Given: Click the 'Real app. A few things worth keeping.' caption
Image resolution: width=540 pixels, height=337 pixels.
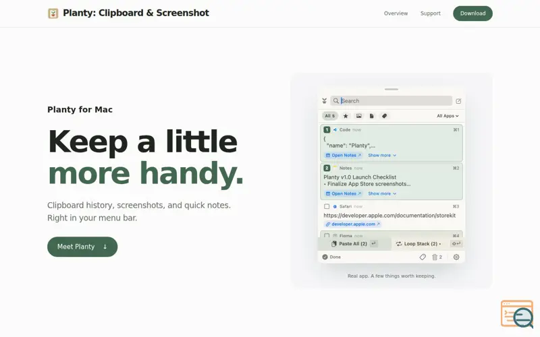Looking at the screenshot, I should click(x=391, y=276).
